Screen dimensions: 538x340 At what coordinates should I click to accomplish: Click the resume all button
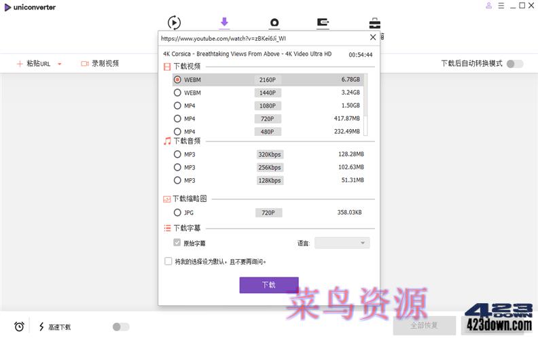425,326
